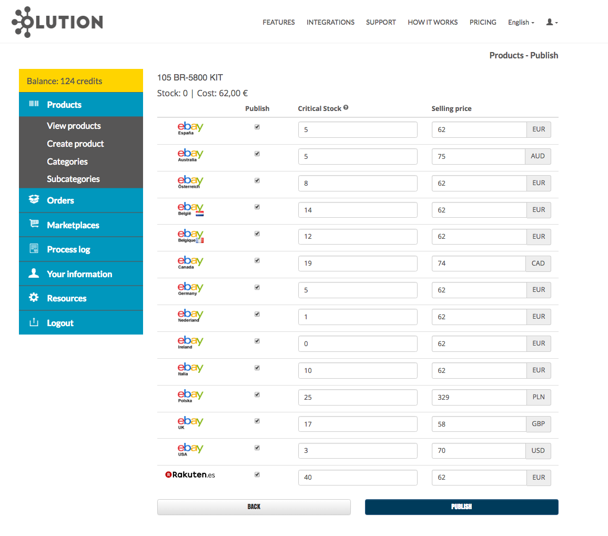The height and width of the screenshot is (536, 608).
Task: Open the Pricing page
Action: 483,22
